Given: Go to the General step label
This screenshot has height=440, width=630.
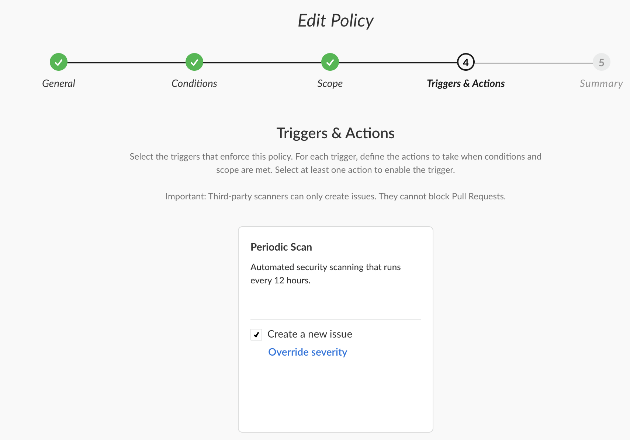Looking at the screenshot, I should point(59,84).
